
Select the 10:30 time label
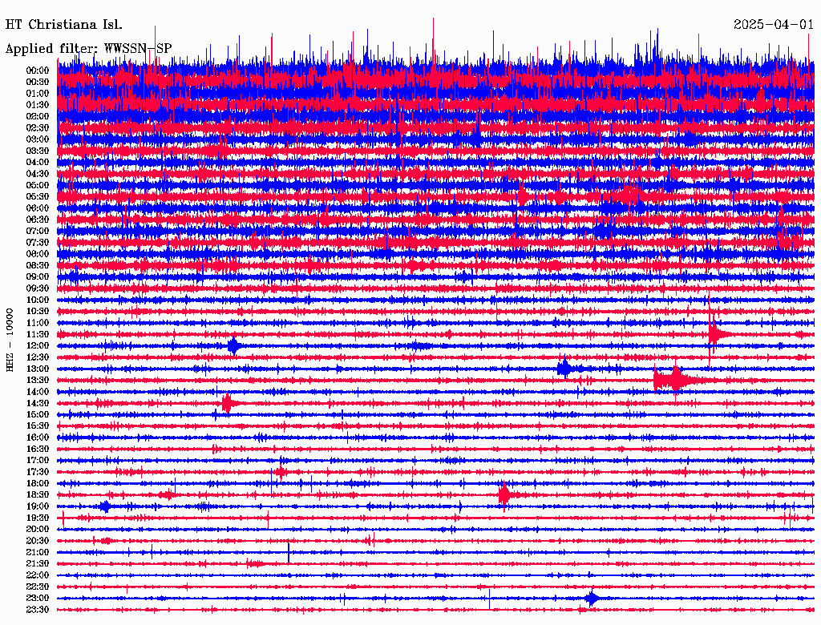(38, 312)
